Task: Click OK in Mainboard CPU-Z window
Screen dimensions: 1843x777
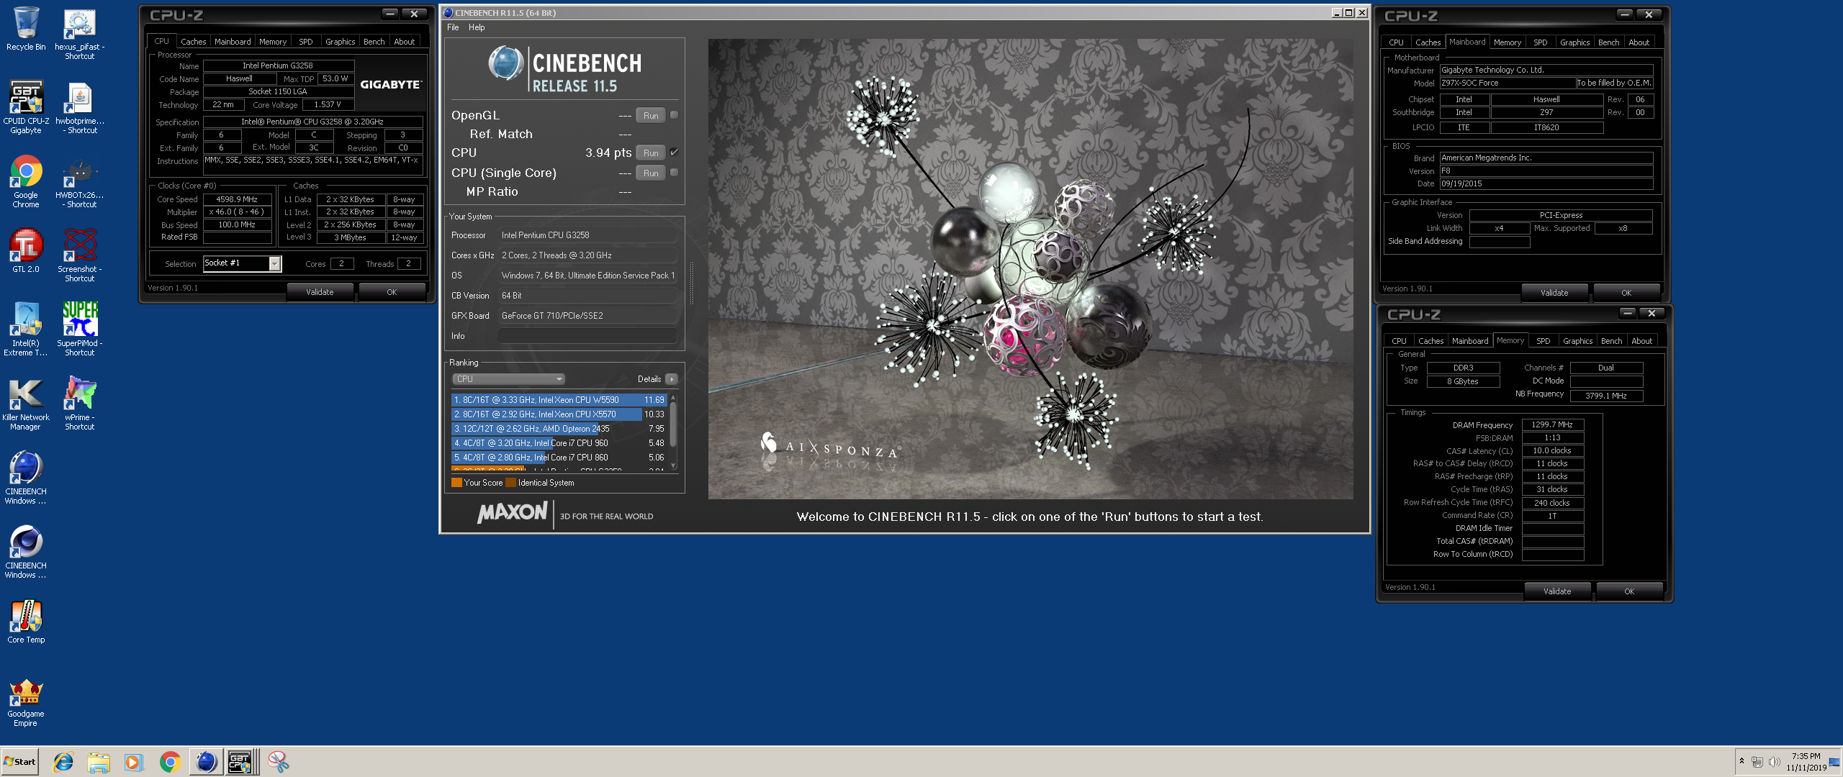Action: (x=1626, y=293)
